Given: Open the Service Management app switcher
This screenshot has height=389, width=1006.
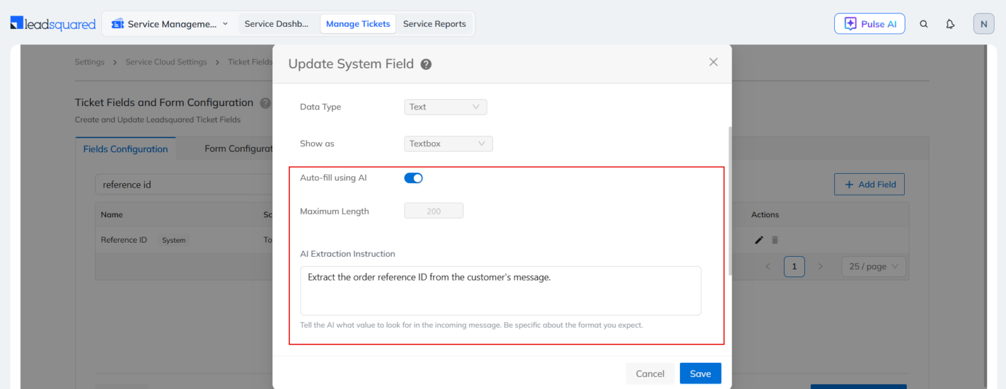Looking at the screenshot, I should pyautogui.click(x=170, y=23).
